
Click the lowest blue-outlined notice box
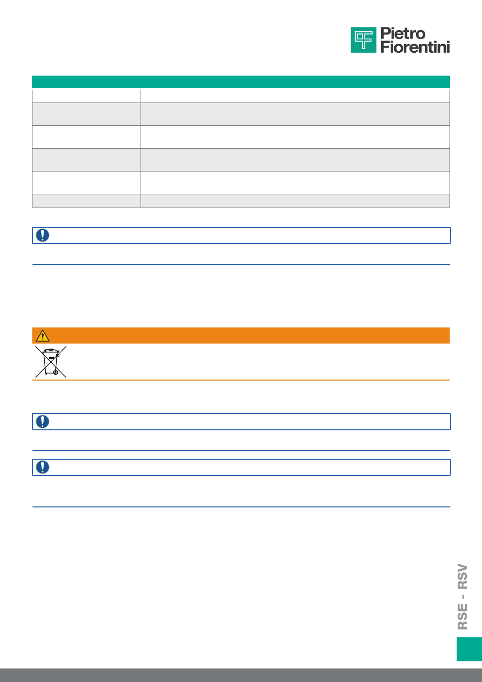pyautogui.click(x=241, y=467)
